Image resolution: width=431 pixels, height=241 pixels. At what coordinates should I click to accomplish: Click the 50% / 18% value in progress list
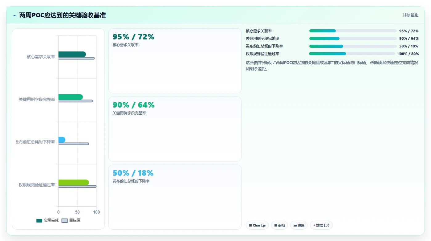click(409, 46)
